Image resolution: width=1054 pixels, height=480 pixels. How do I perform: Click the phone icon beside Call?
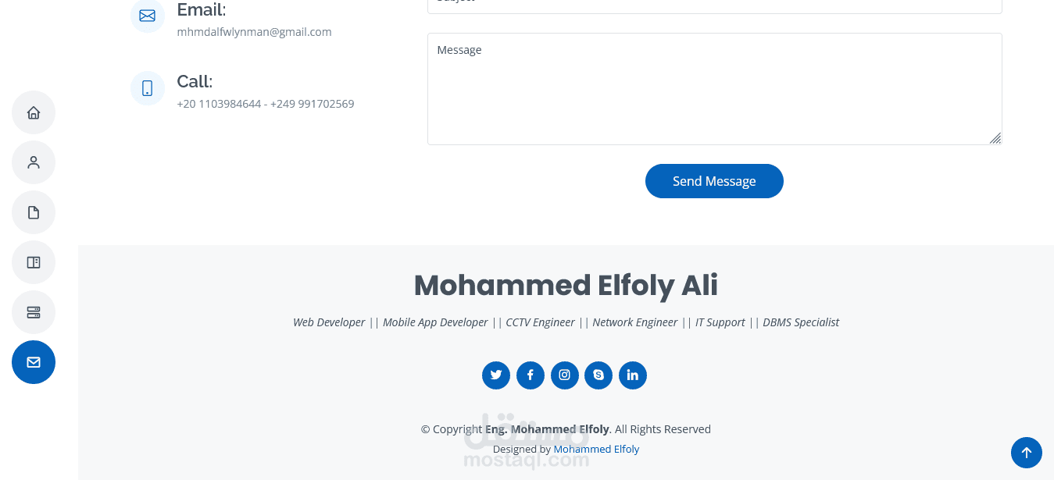click(148, 88)
